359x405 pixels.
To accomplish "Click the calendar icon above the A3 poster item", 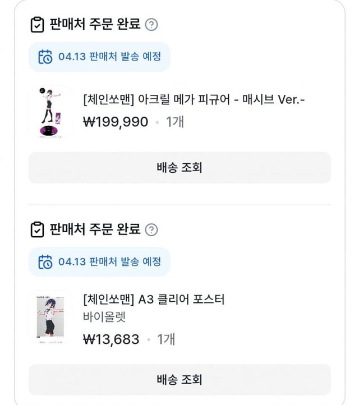I will coord(45,261).
